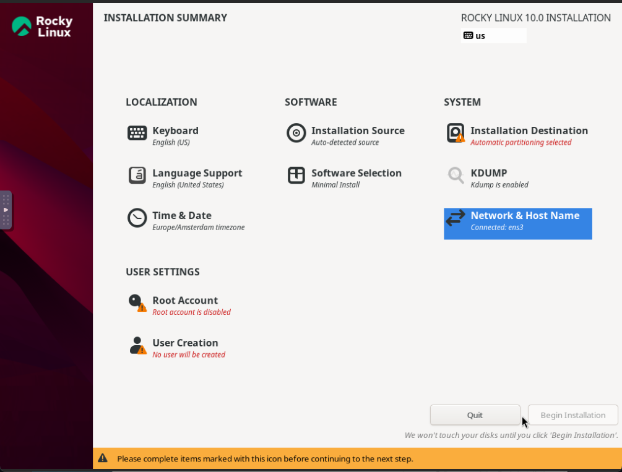Click the 'We won't touch your disks' note
622x472 pixels.
click(511, 435)
